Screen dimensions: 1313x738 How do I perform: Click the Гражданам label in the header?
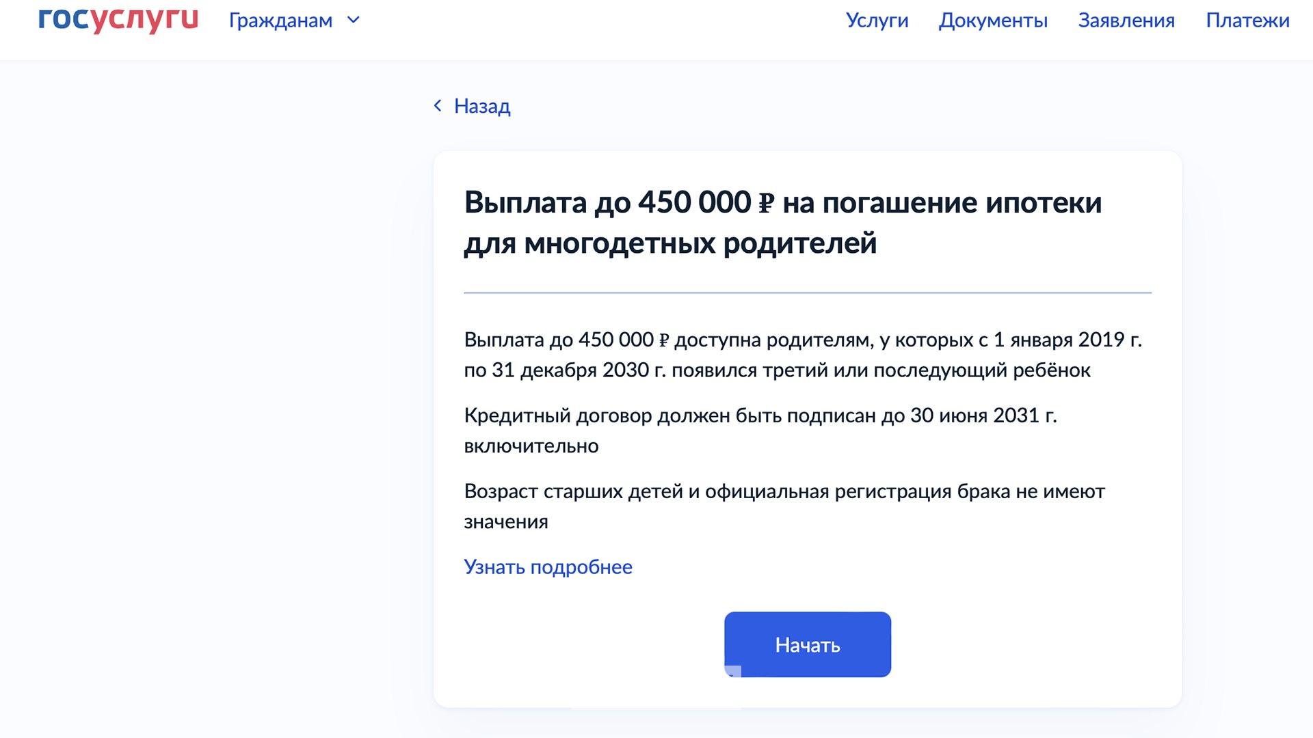[280, 20]
